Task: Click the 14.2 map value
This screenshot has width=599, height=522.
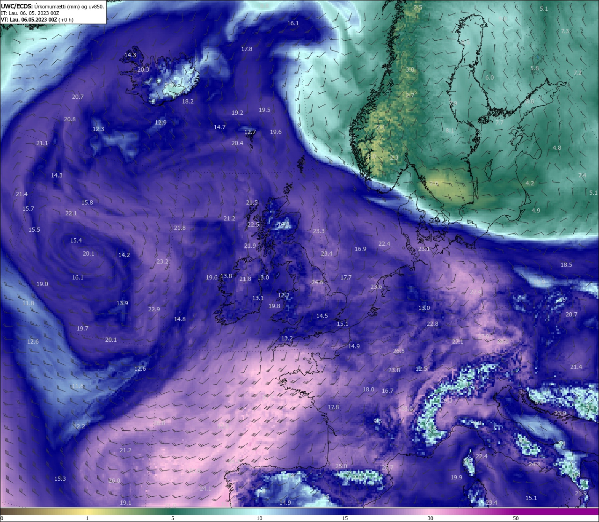Action: (124, 255)
